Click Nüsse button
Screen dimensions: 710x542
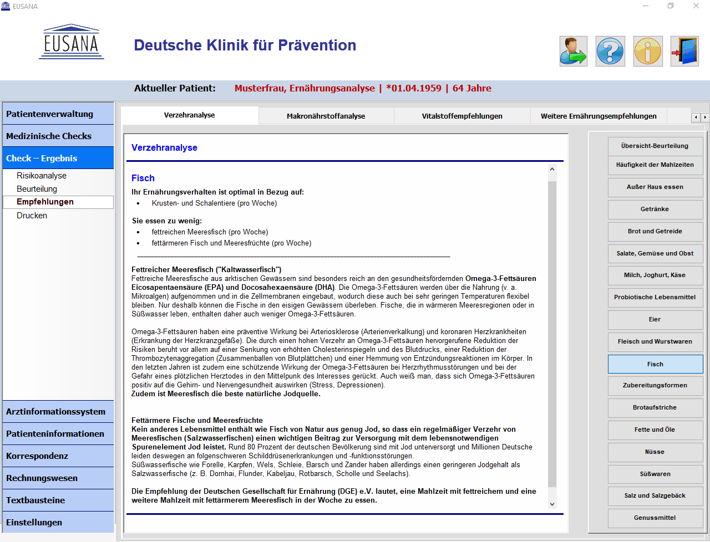coord(655,452)
